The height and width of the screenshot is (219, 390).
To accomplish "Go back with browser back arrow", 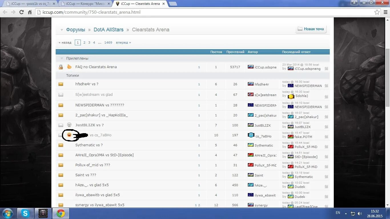I will (x=5, y=12).
